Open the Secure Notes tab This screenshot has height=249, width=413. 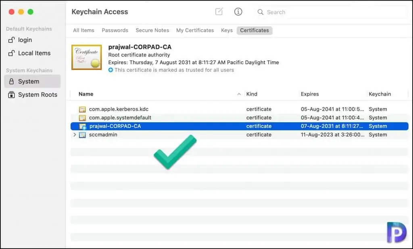coord(152,30)
